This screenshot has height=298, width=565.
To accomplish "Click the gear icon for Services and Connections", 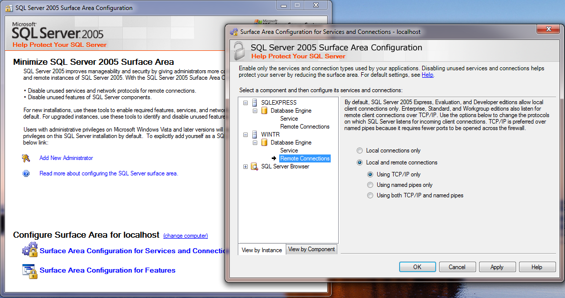I will coord(29,250).
